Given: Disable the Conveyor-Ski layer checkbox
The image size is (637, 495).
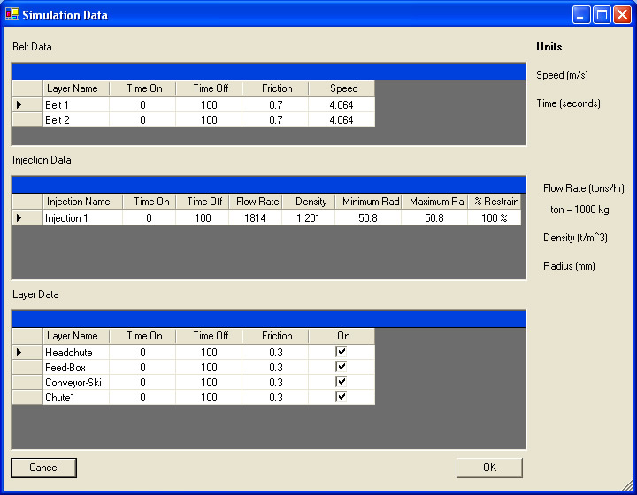Looking at the screenshot, I should pyautogui.click(x=341, y=383).
